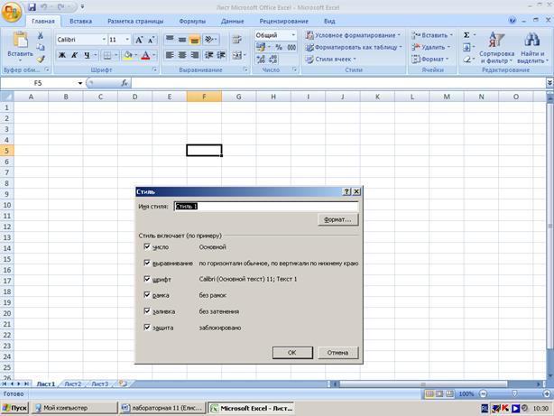Open the Пуск start menu

14,408
